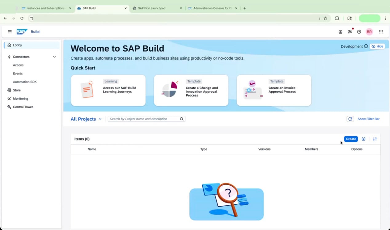
Task: Open Create an Invoice Approval Process template
Action: [x=274, y=90]
